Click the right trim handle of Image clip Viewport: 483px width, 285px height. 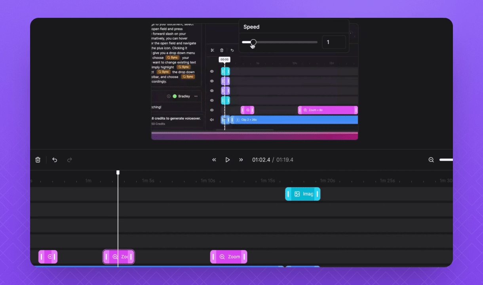[x=317, y=194]
